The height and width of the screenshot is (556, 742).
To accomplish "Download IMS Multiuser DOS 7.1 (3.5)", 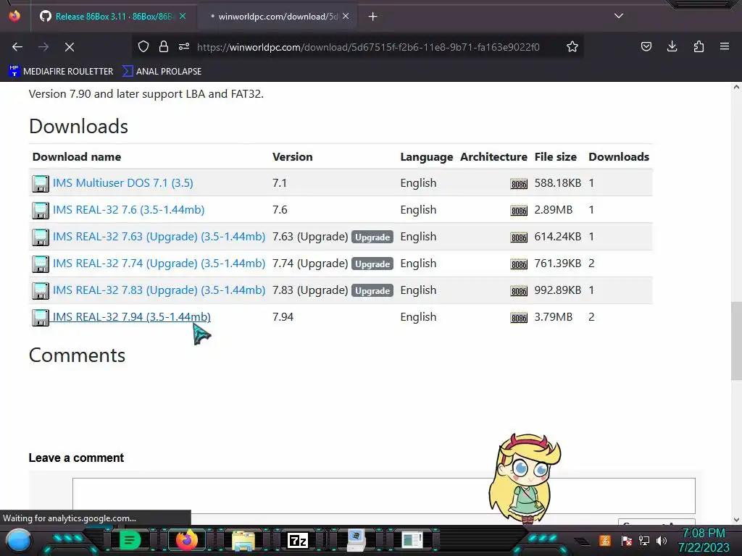I will 123,183.
